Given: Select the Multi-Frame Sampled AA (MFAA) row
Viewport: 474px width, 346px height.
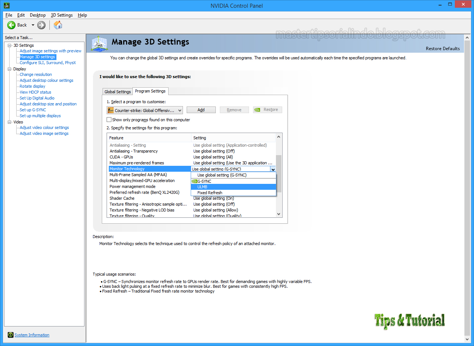Looking at the screenshot, I should click(x=149, y=175).
